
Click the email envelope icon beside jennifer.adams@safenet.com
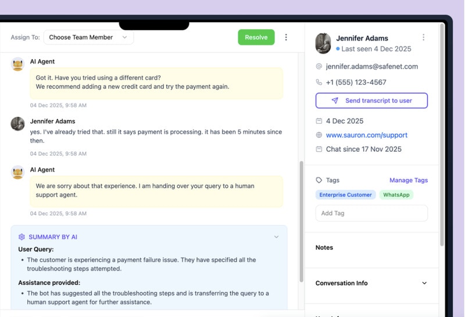319,66
